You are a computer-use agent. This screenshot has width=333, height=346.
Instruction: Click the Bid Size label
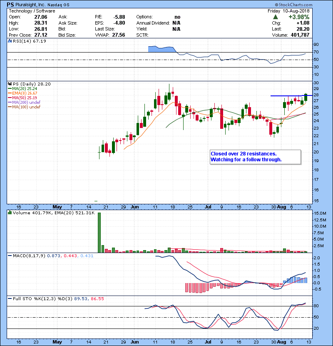click(67, 35)
